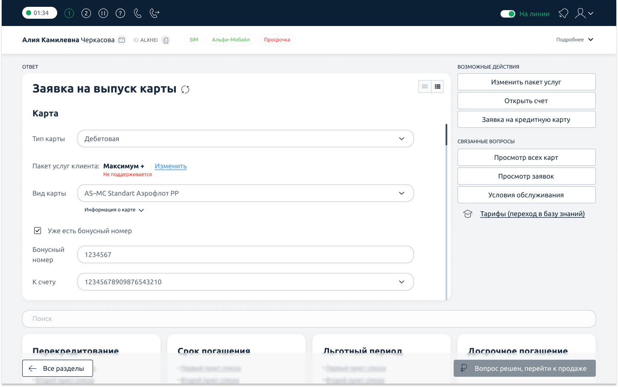This screenshot has height=387, width=618.
Task: Click the Просрочка red tag
Action: [x=277, y=40]
